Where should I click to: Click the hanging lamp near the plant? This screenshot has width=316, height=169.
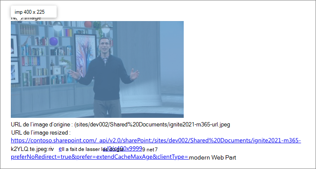tap(105, 28)
